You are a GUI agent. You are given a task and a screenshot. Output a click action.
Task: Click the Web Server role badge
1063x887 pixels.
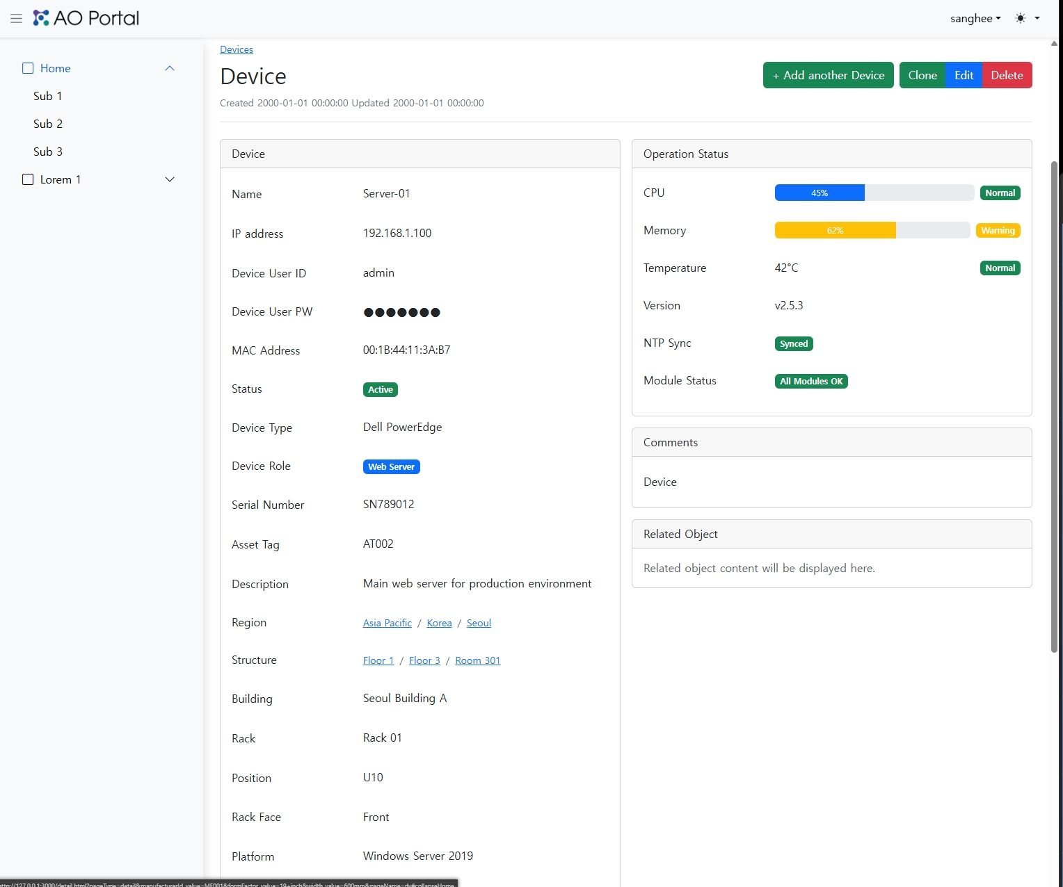point(392,466)
